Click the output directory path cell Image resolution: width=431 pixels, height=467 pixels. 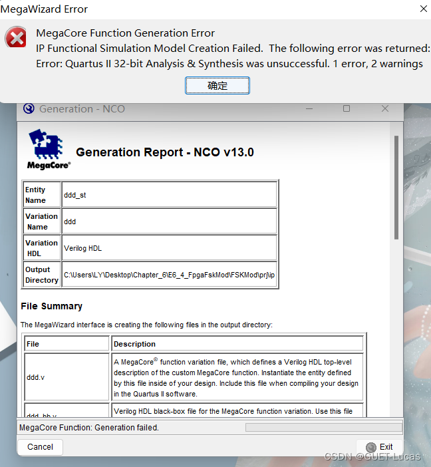click(x=170, y=275)
